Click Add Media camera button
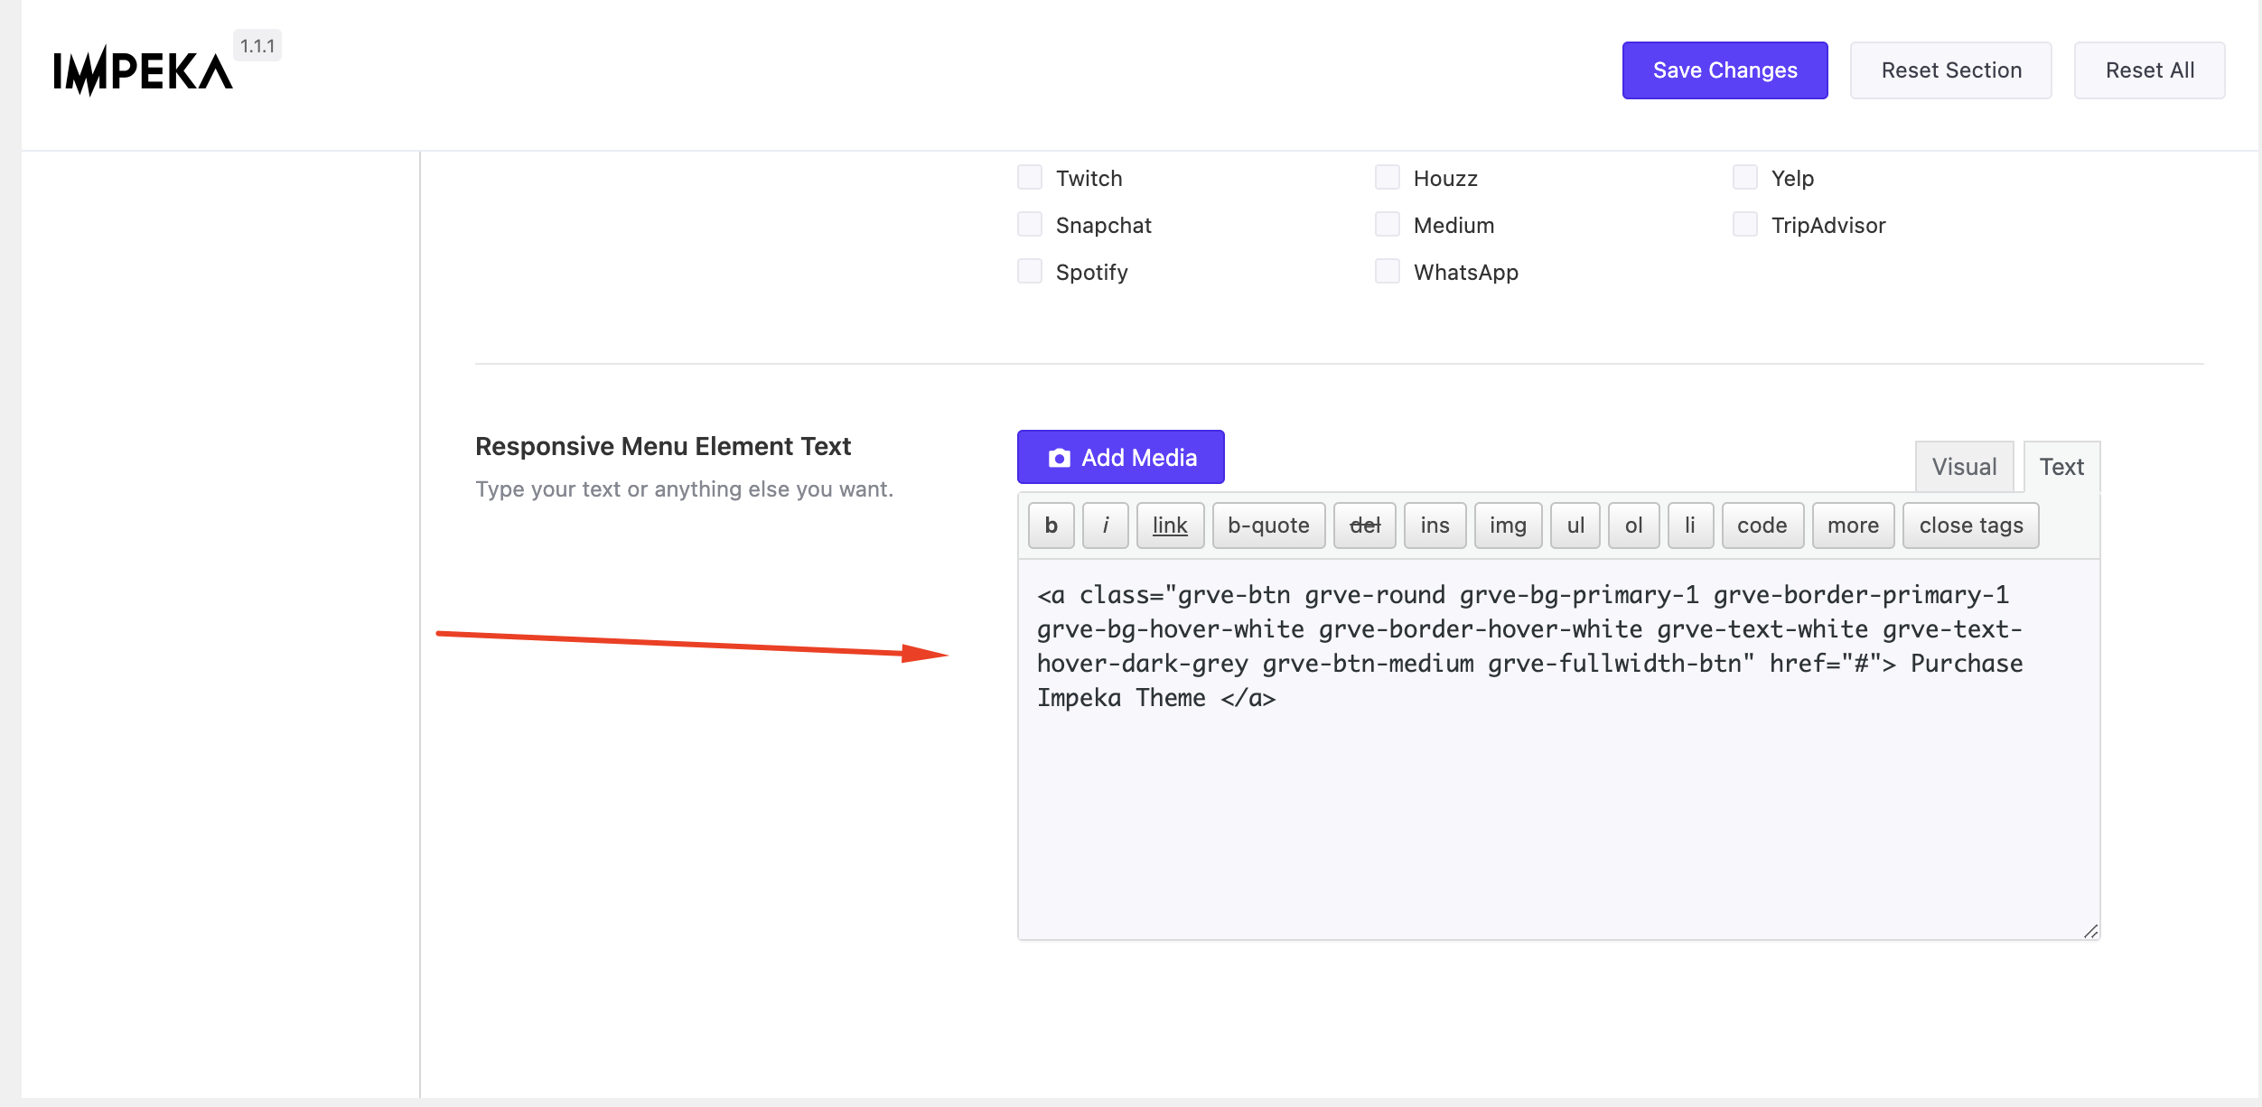 [1120, 458]
